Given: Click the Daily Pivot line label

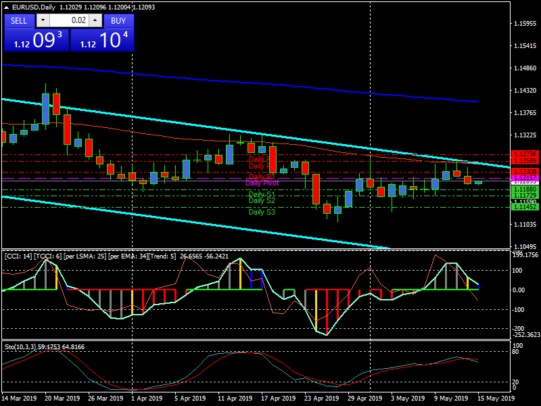Looking at the screenshot, I should tap(262, 183).
